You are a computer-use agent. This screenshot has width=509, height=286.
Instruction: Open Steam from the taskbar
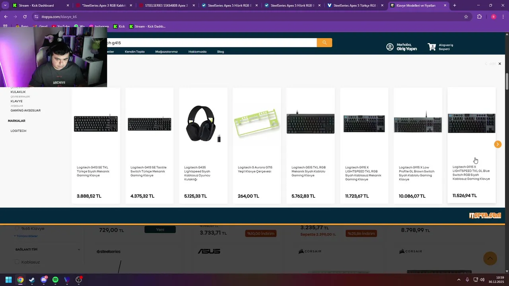pyautogui.click(x=32, y=280)
